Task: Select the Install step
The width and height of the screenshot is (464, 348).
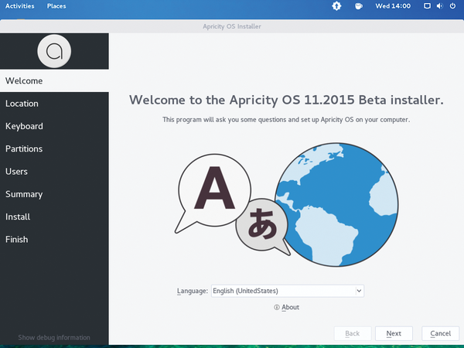Action: click(54, 217)
